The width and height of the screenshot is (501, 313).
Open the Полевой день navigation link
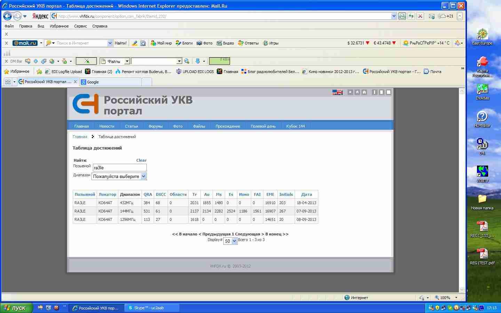pyautogui.click(x=263, y=126)
